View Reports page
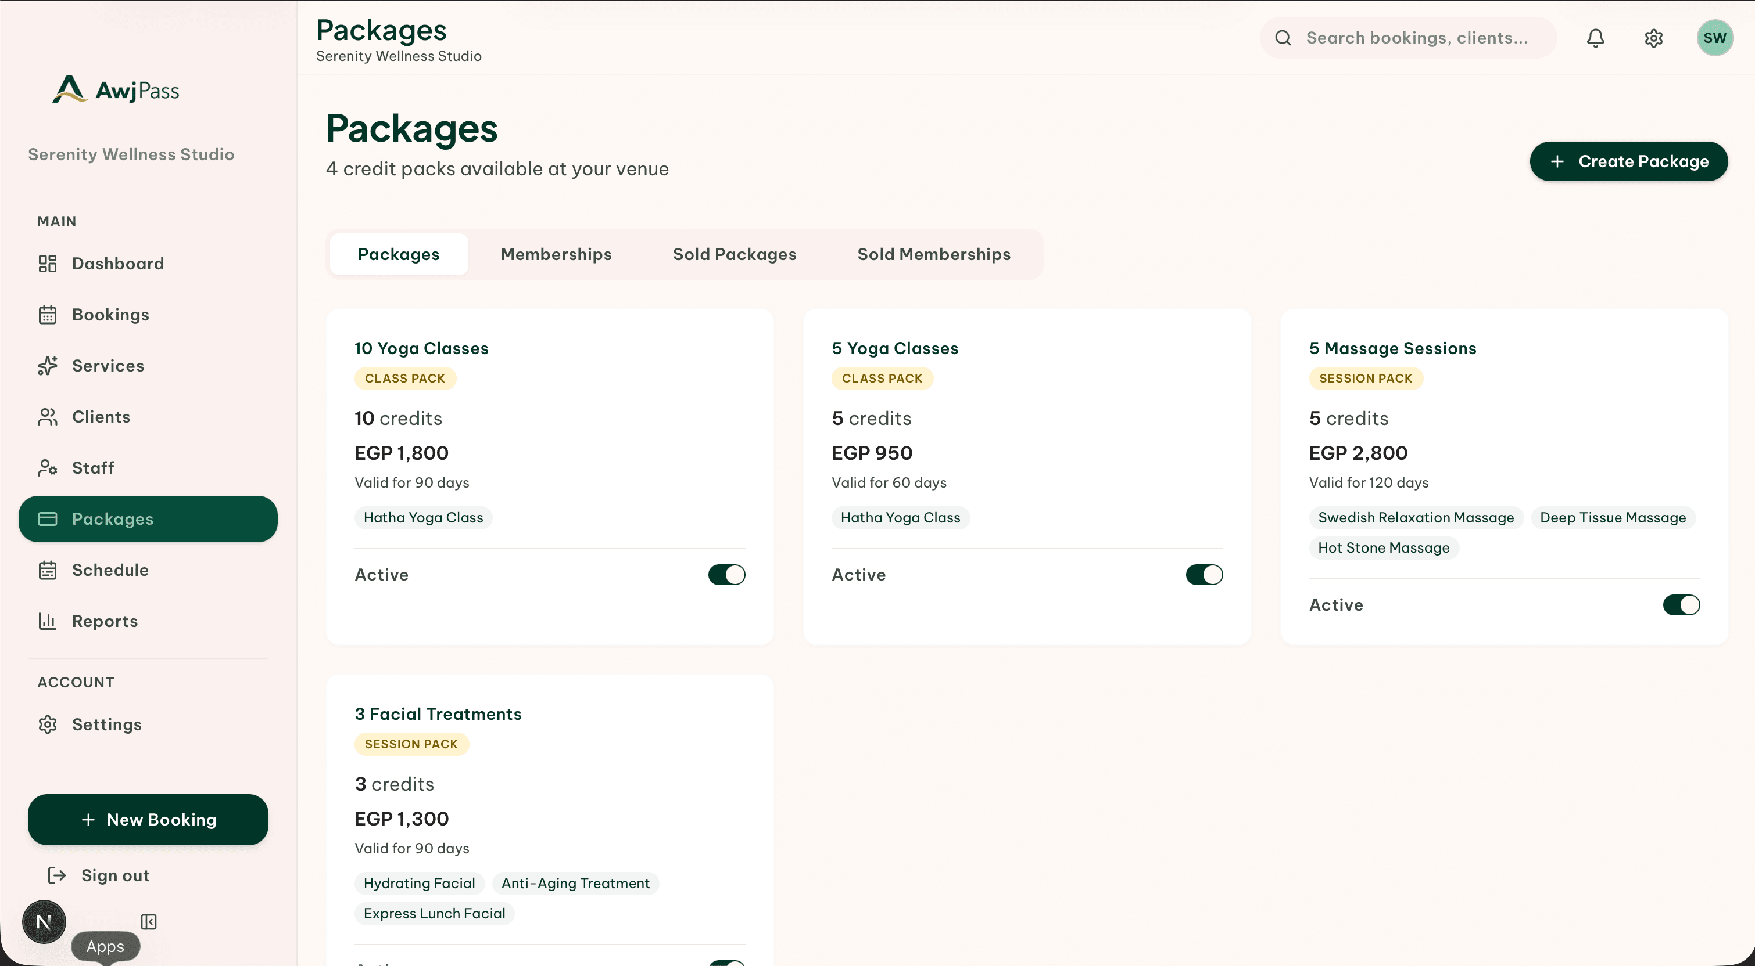Screen dimensions: 1755x966 148,621
